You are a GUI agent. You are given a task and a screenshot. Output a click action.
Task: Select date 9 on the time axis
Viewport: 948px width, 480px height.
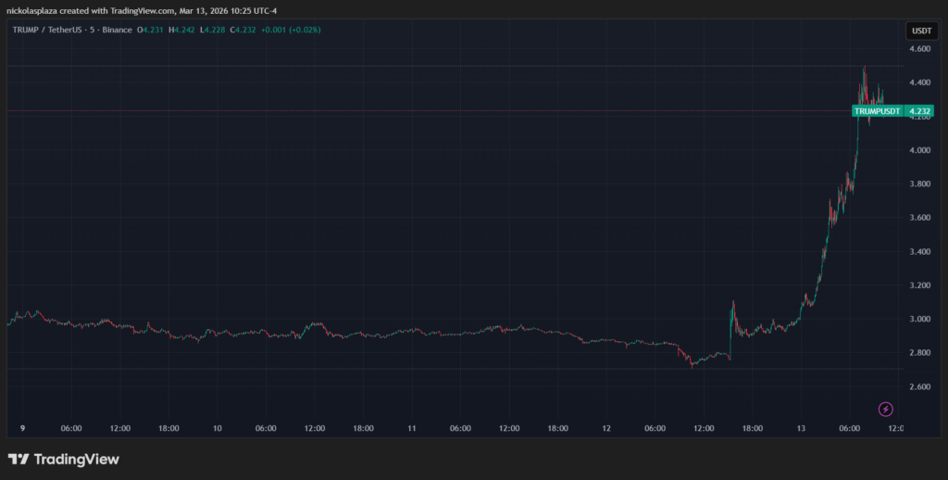[x=22, y=429]
